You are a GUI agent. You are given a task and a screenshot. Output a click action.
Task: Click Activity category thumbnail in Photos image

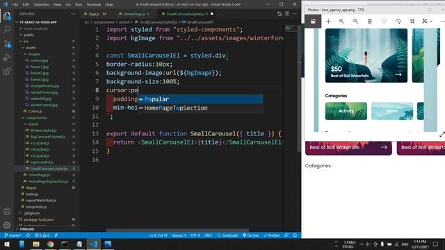point(346,111)
